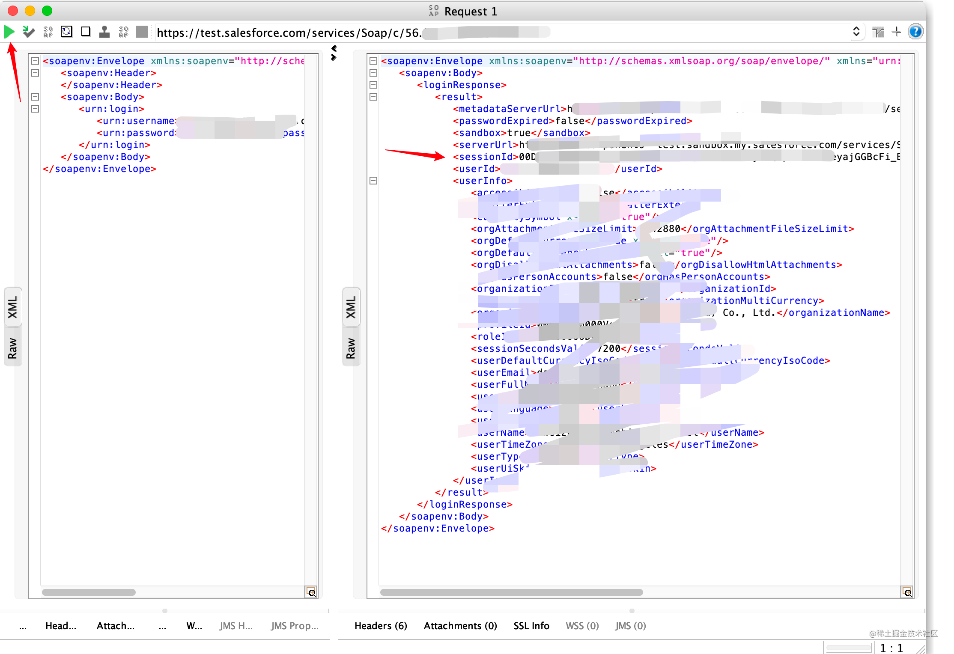Switch request editor to Raw view

(x=13, y=348)
